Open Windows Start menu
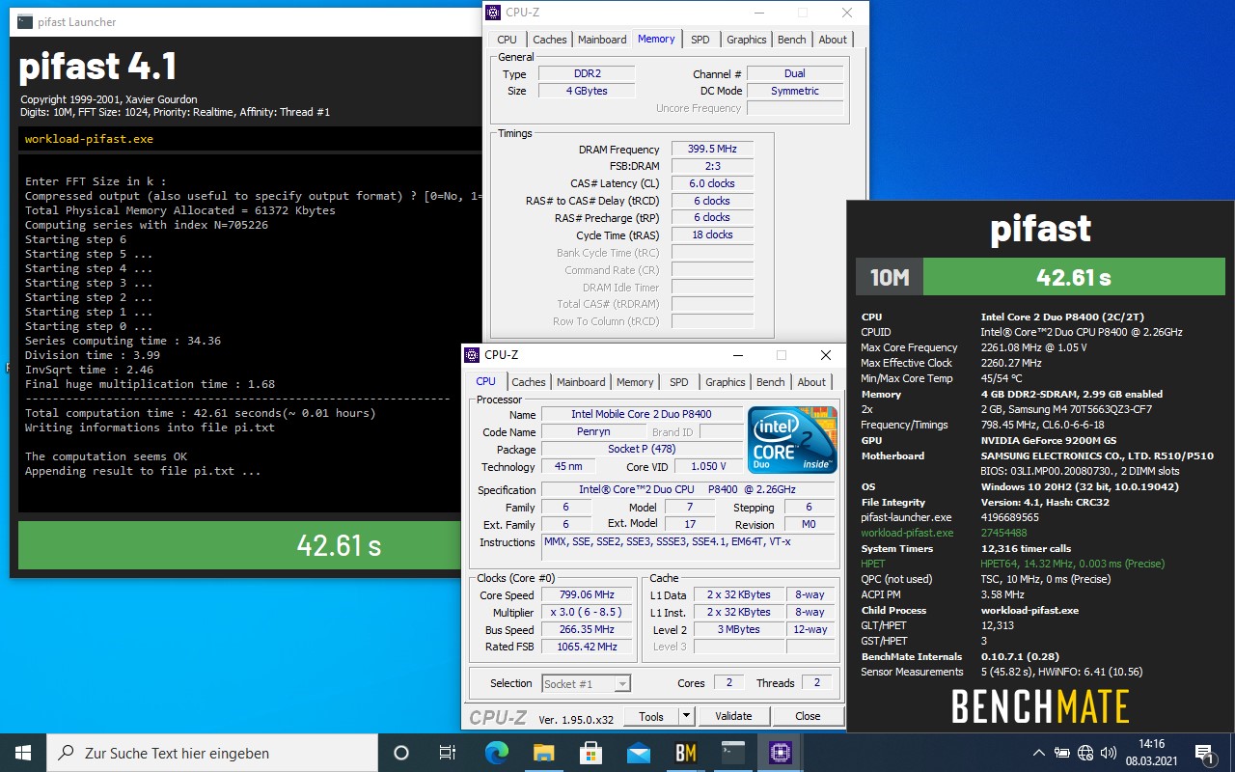 coord(23,753)
